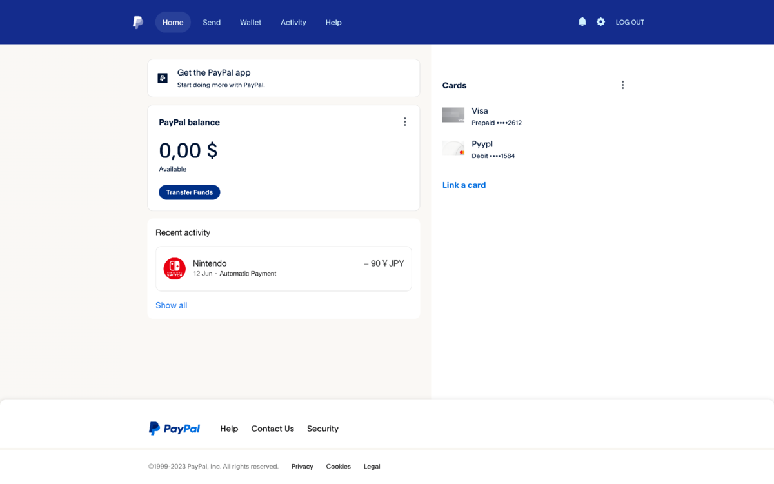The width and height of the screenshot is (774, 484).
Task: Click the Available label under balance
Action: [x=173, y=169]
